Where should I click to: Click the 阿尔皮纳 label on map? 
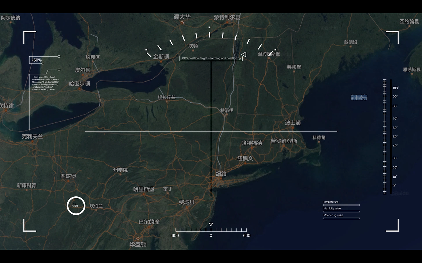(11, 18)
